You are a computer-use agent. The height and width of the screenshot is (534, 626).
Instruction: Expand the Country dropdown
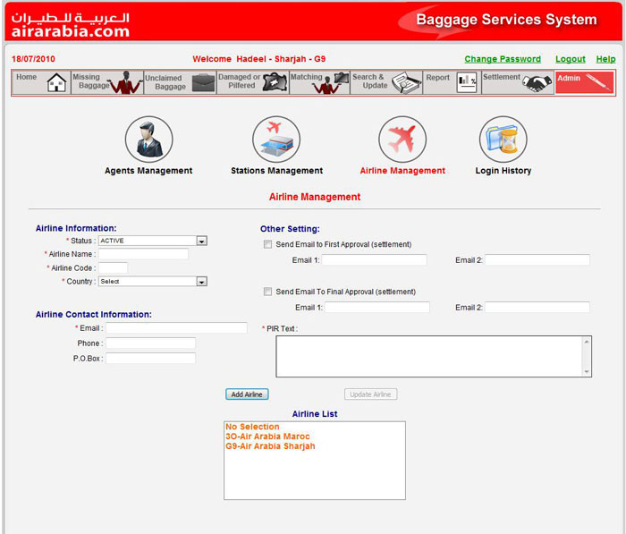(201, 282)
